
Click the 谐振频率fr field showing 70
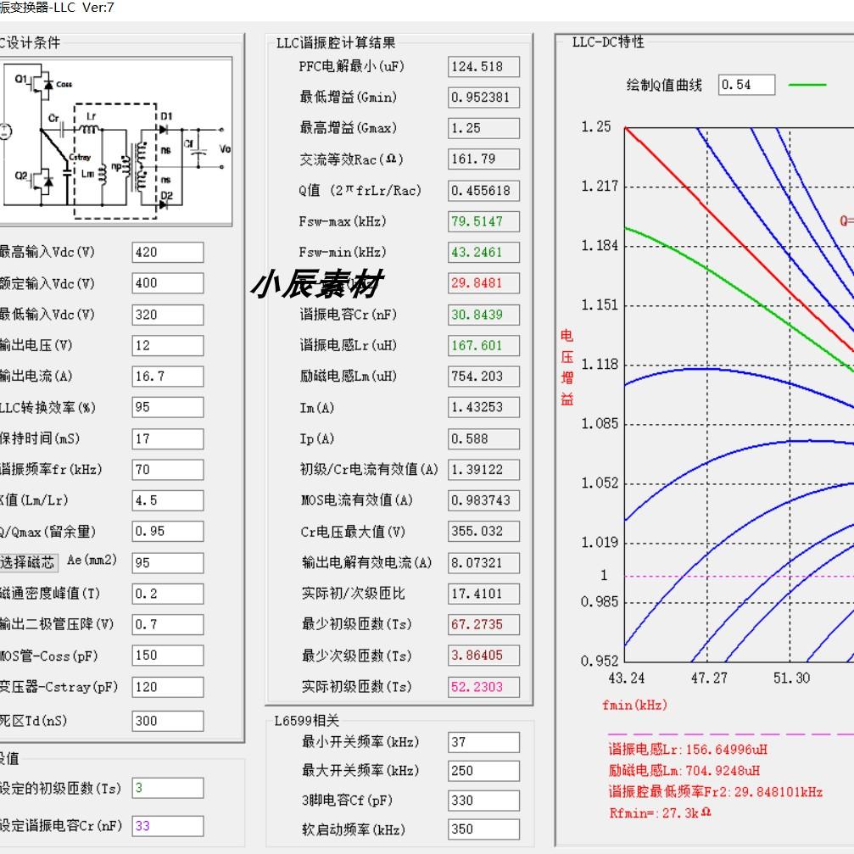(x=168, y=470)
